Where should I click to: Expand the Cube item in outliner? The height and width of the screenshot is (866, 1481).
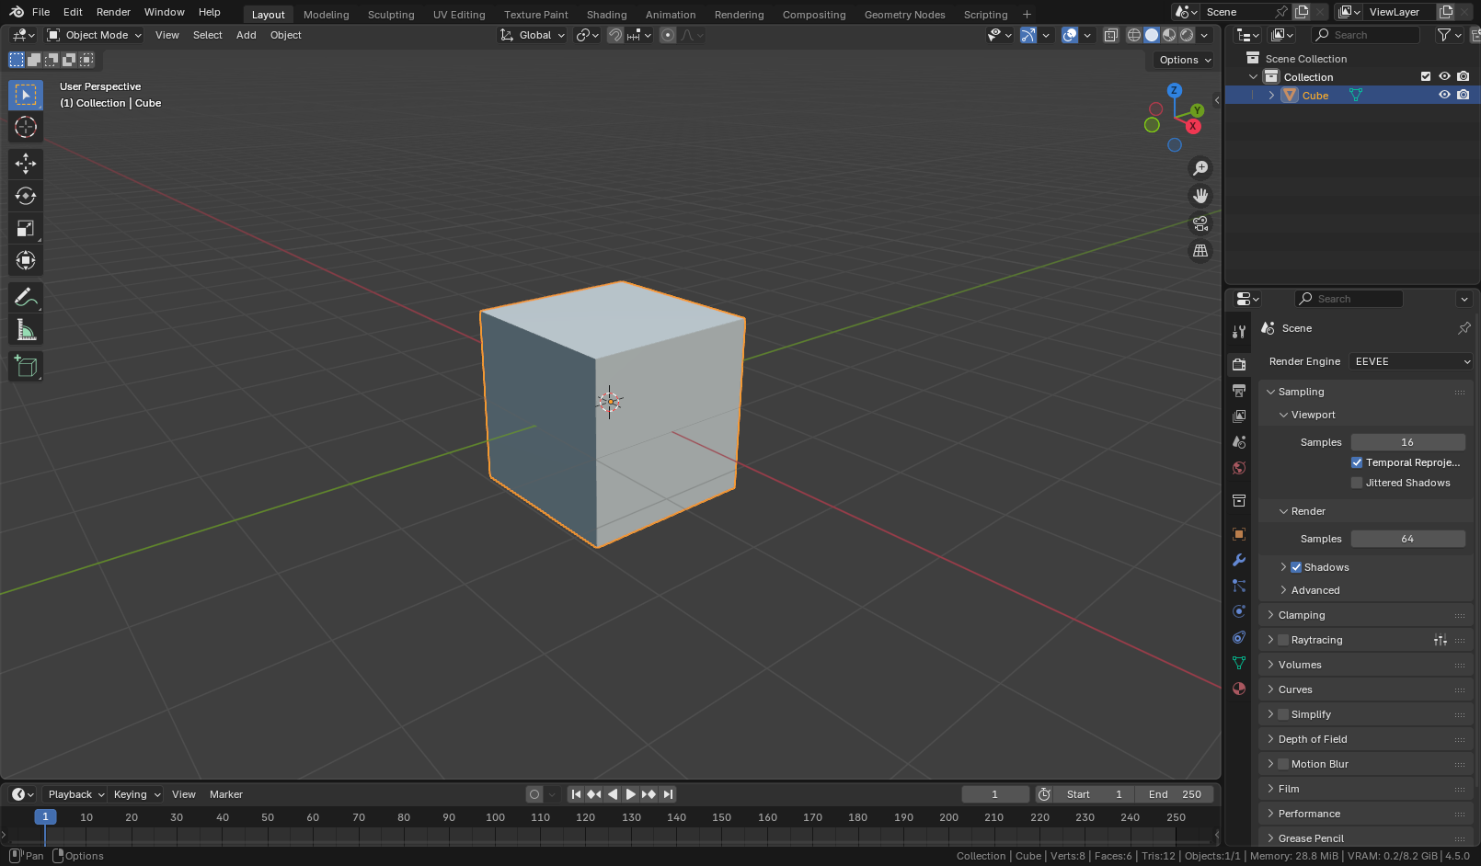1272,96
